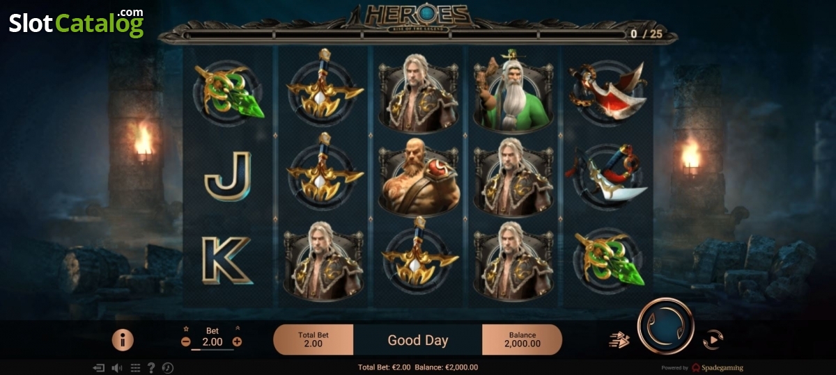This screenshot has height=375, width=836.
Task: Click the 0 / 25 progress bar
Action: pyautogui.click(x=404, y=33)
